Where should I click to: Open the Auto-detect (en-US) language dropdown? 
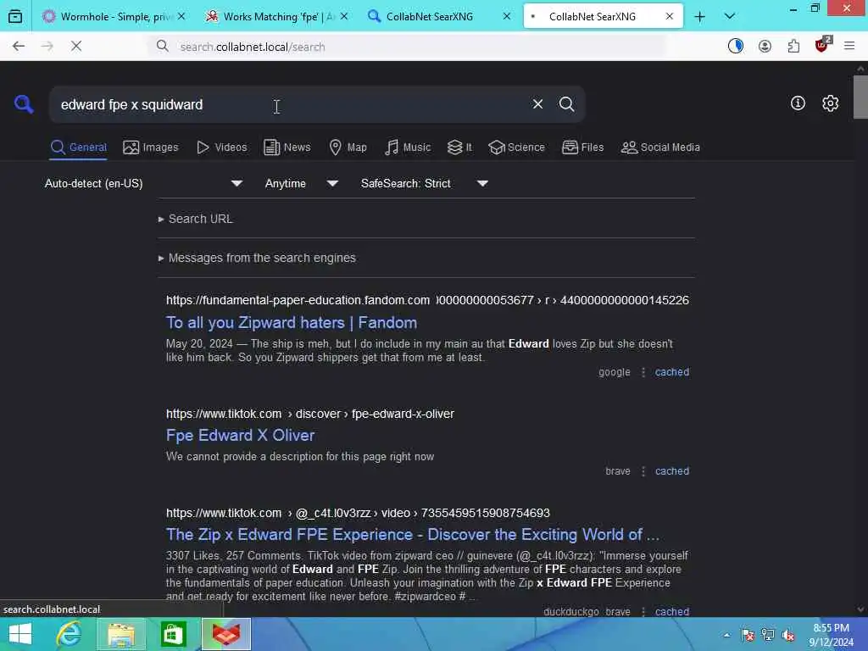point(143,183)
